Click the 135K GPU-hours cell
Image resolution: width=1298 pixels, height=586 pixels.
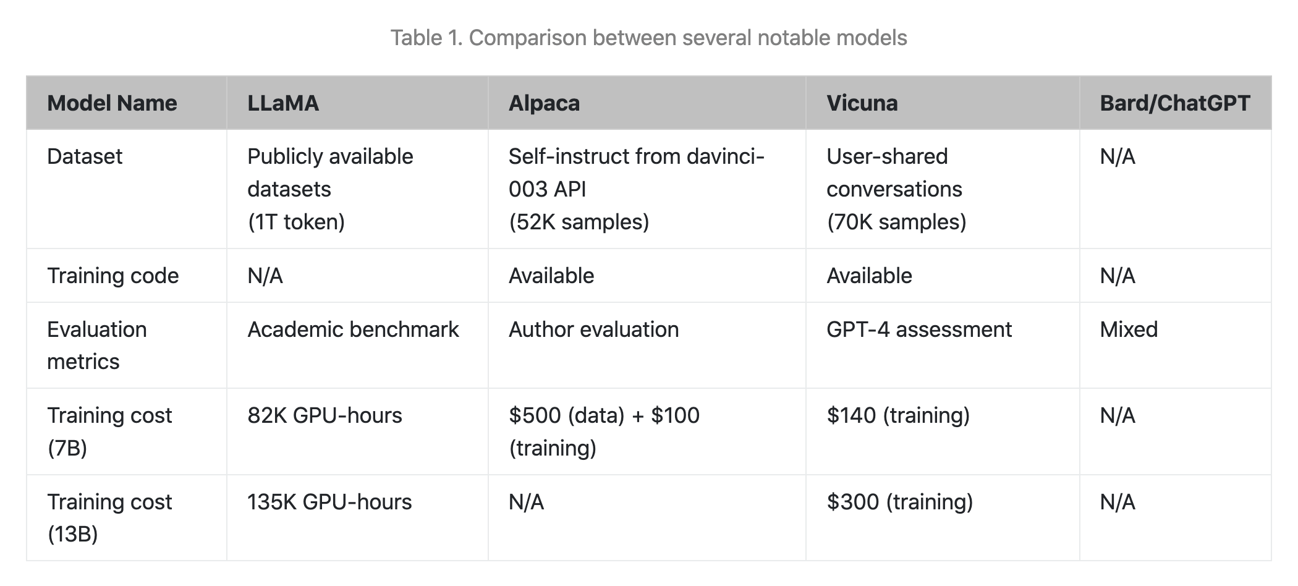(x=357, y=518)
